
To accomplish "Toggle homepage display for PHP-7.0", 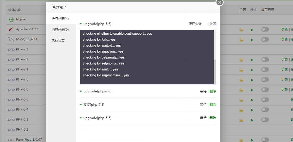I will pos(265,80).
